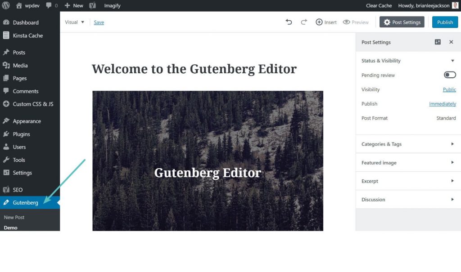Open the SEO menu in sidebar
The image size is (461, 272).
coord(30,190)
